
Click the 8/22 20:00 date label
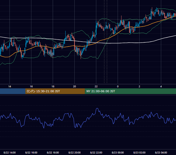tap(75, 152)
